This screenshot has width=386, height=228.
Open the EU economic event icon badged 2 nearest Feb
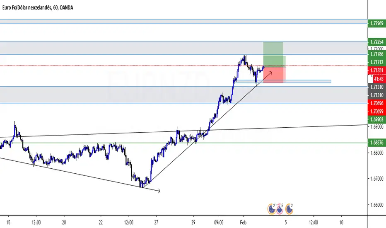[x=272, y=209]
